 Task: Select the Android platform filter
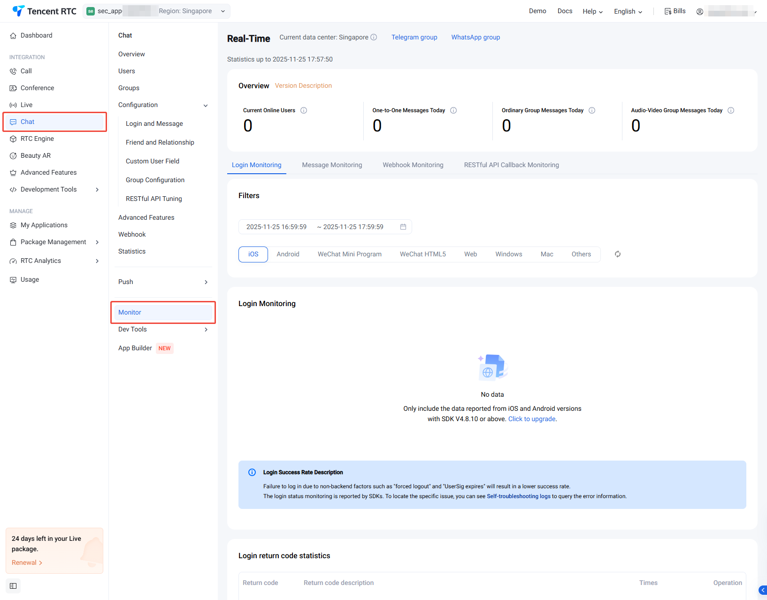[x=288, y=254]
